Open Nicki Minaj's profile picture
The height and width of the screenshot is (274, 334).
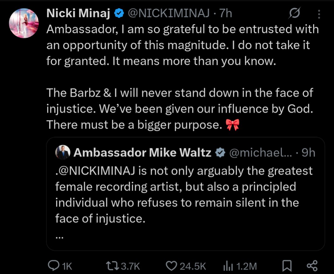24,23
